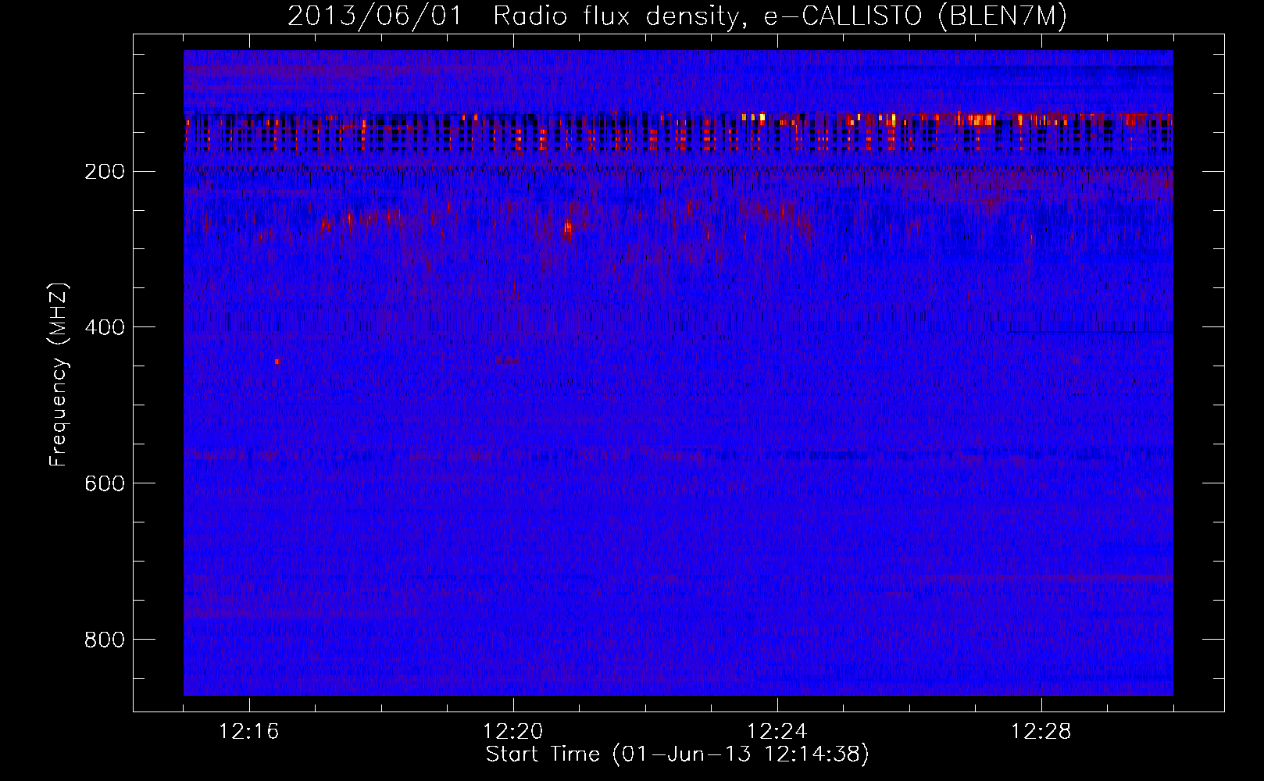Click the bright burst spot near 12:21 at 270 MHz

(568, 228)
